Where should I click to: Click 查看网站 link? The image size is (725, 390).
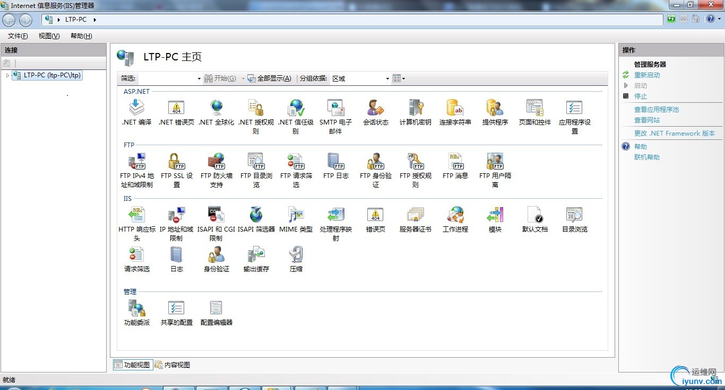pyautogui.click(x=647, y=120)
